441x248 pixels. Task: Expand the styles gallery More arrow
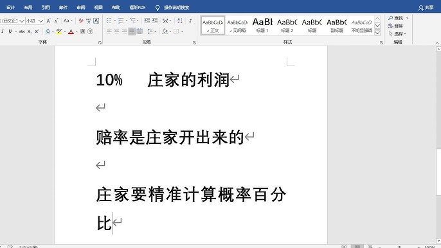(x=378, y=33)
